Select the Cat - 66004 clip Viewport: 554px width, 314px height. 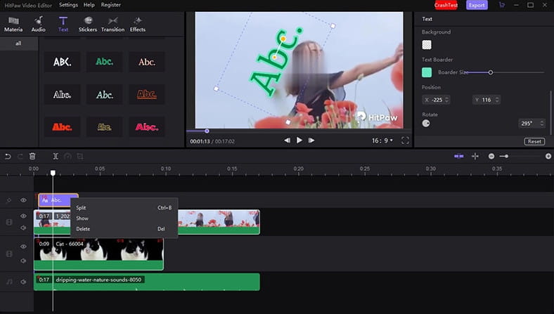click(x=98, y=254)
